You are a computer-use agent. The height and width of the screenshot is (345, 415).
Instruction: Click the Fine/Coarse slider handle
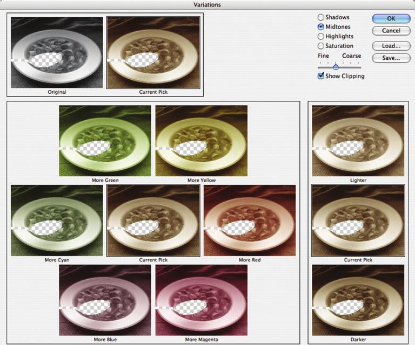pos(336,66)
